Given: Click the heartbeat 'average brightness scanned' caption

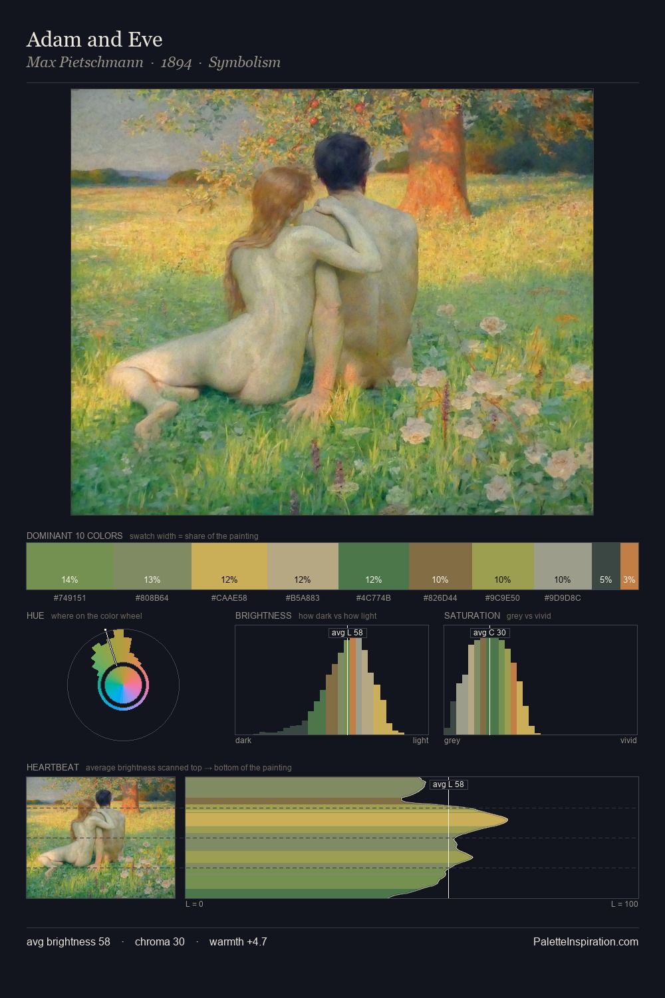Looking at the screenshot, I should [189, 768].
